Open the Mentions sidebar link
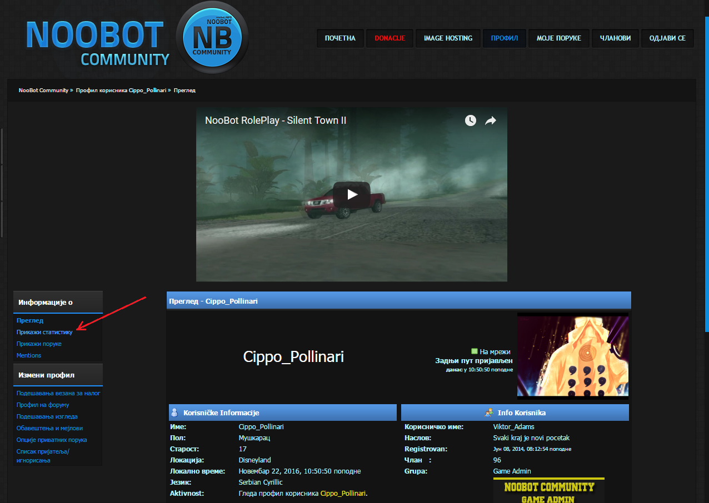The image size is (709, 503). (29, 355)
